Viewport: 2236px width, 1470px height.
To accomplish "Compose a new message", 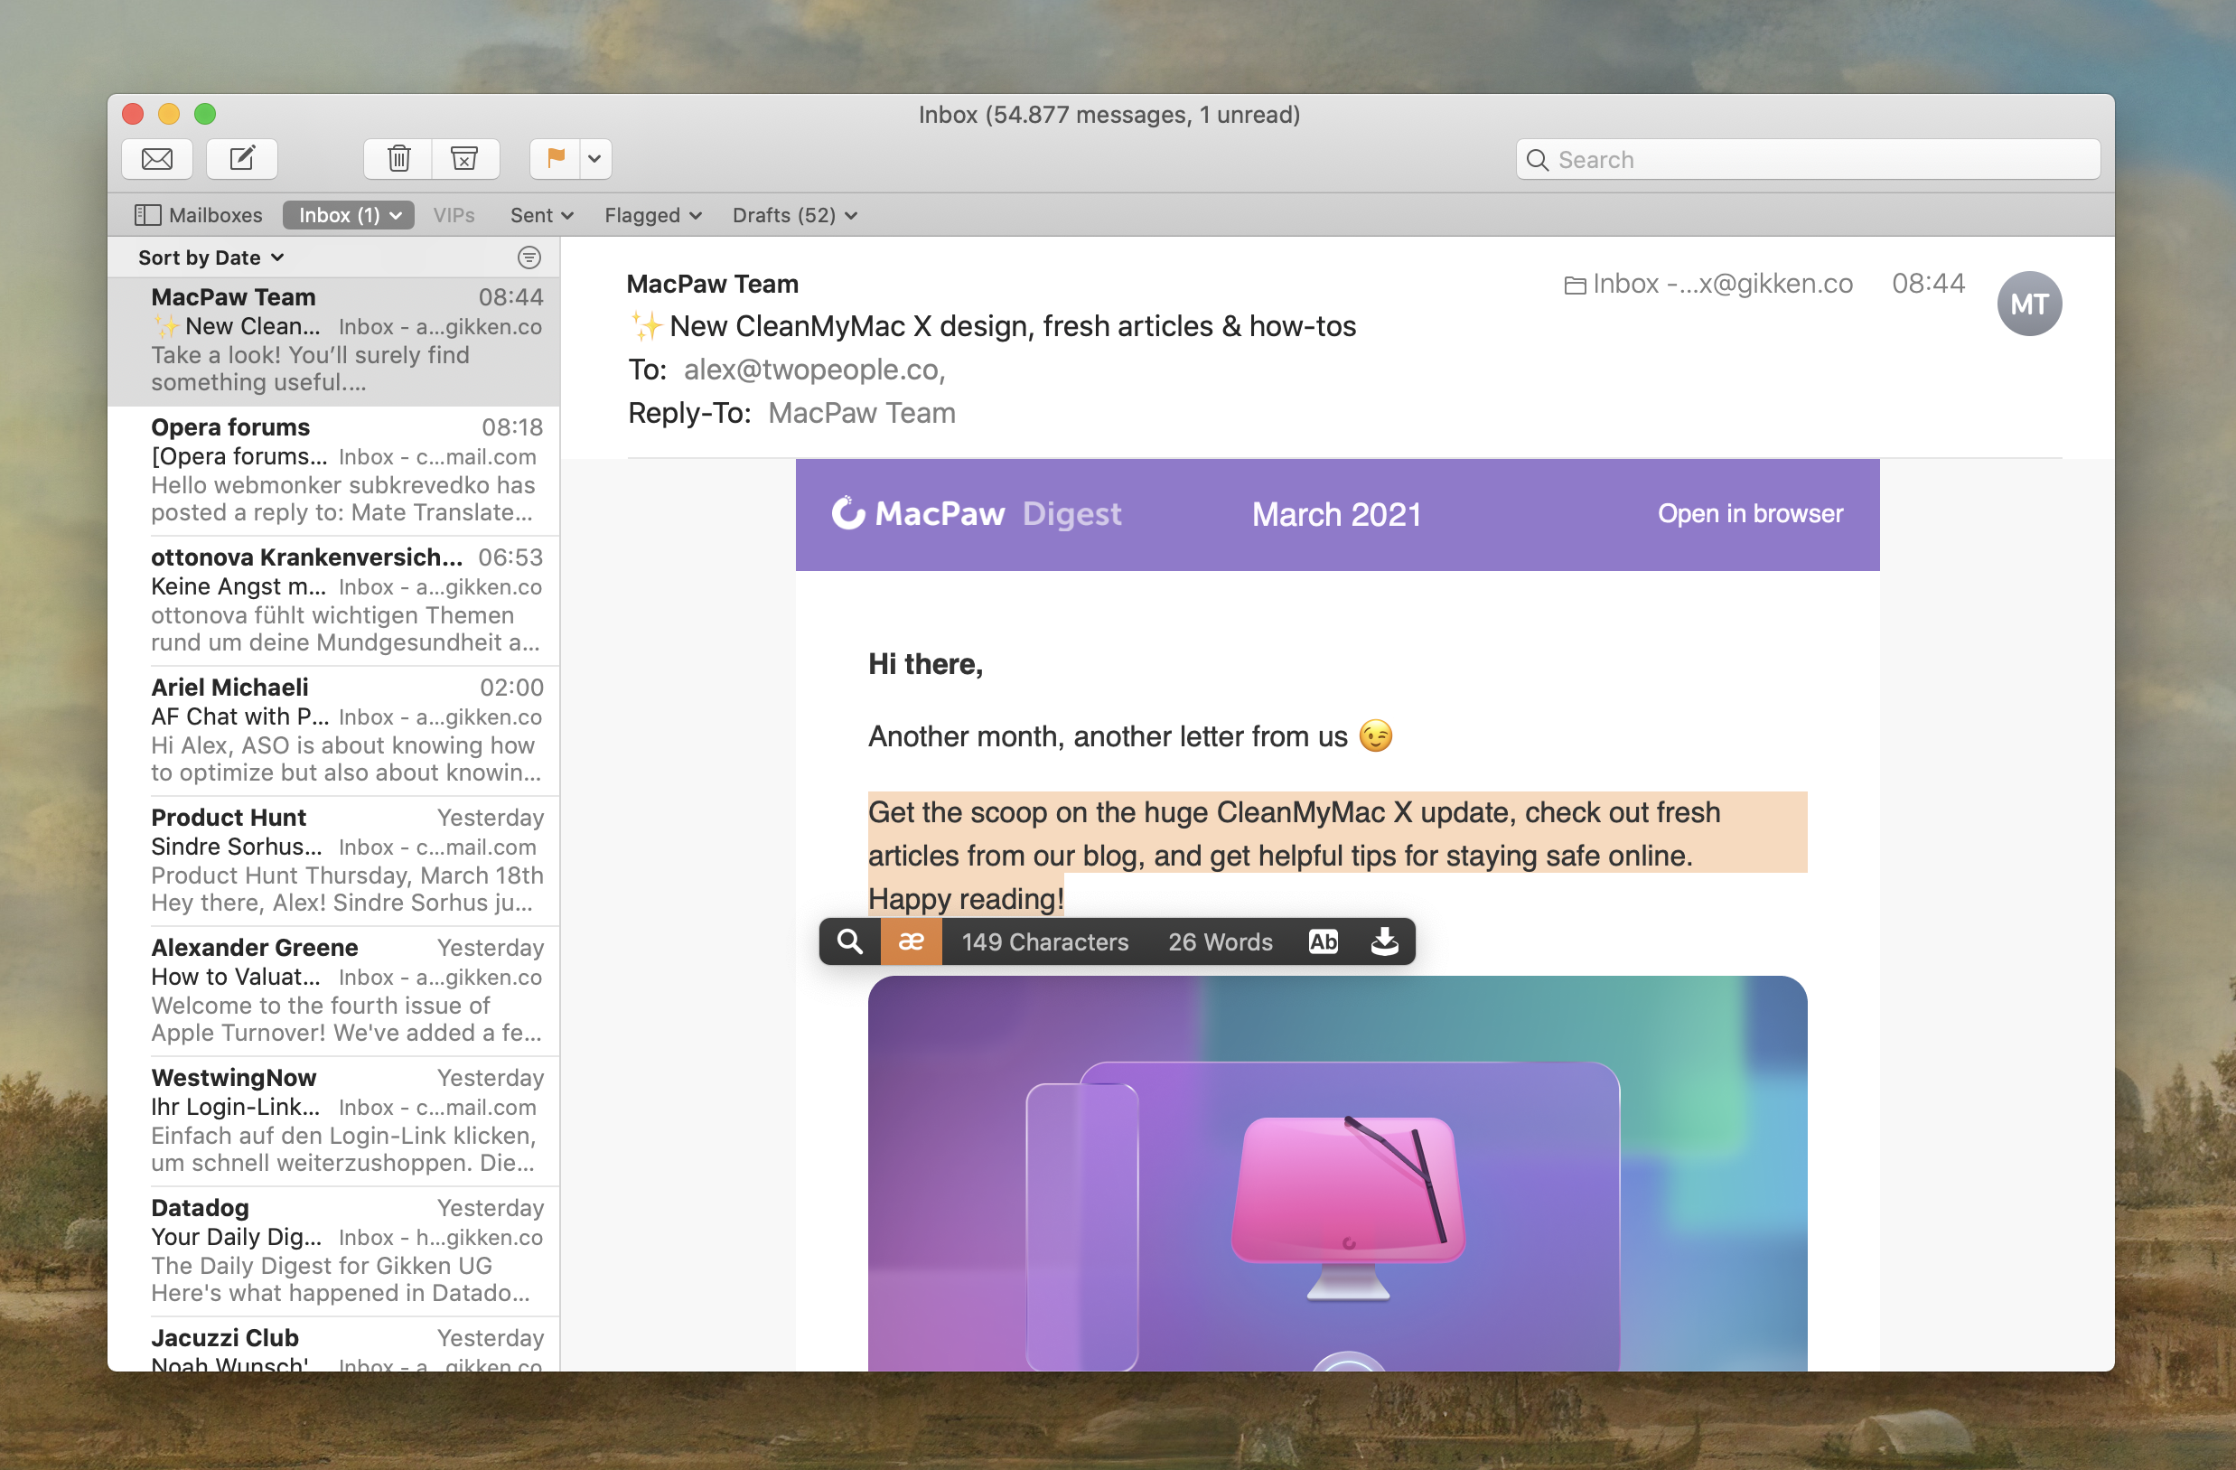I will 241,159.
